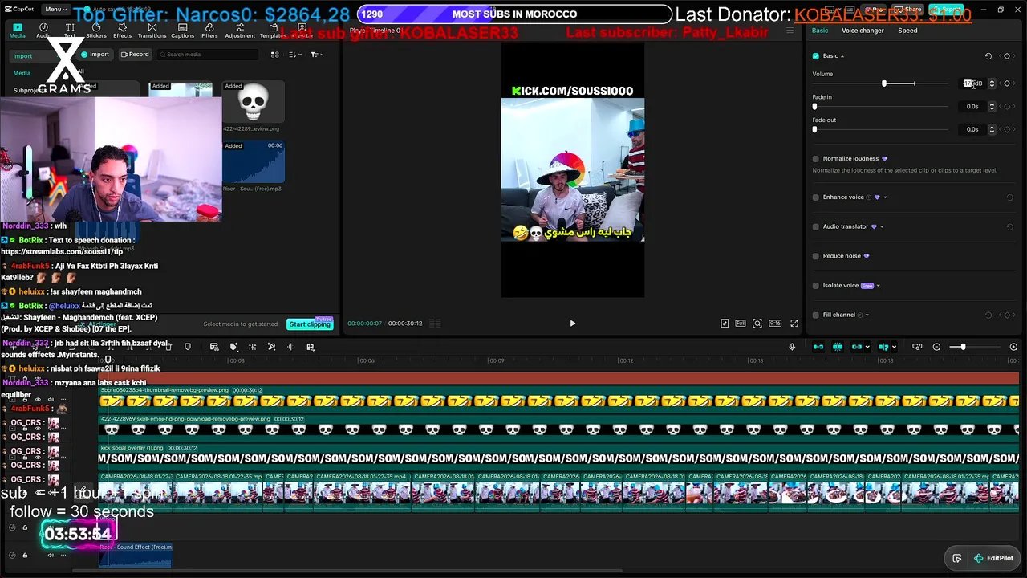Take a snapshot of the preview frame
Viewport: 1027px width, 578px height.
[x=757, y=324]
